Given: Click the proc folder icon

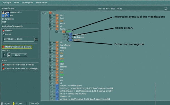Looking at the screenshot, I should 57,59.
